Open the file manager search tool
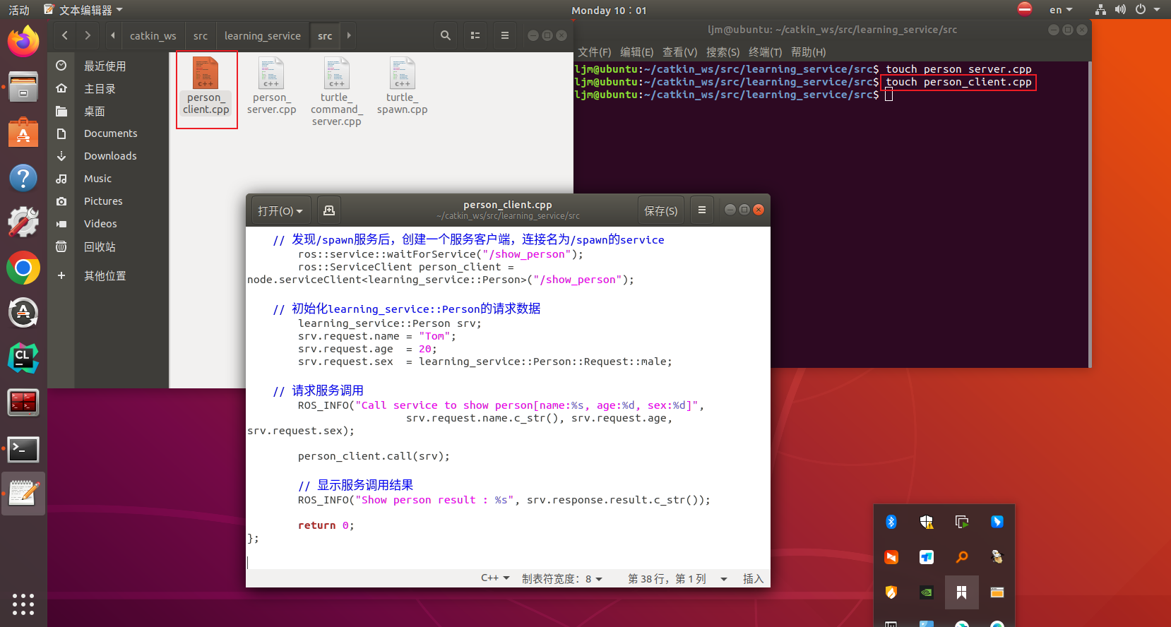Image resolution: width=1171 pixels, height=627 pixels. click(446, 35)
